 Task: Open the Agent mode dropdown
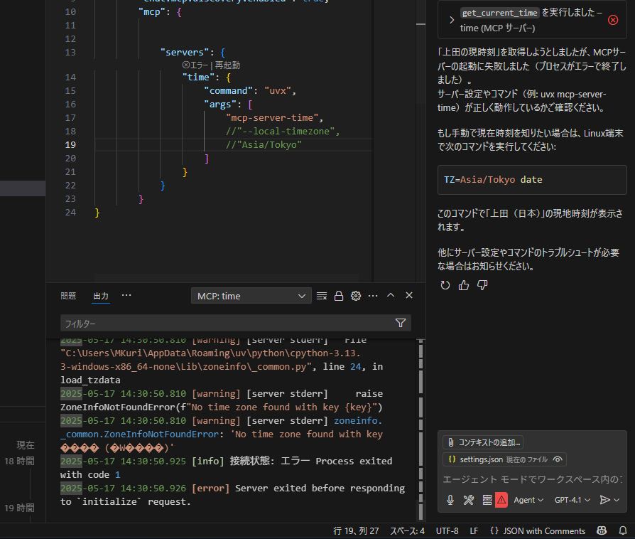click(x=528, y=500)
